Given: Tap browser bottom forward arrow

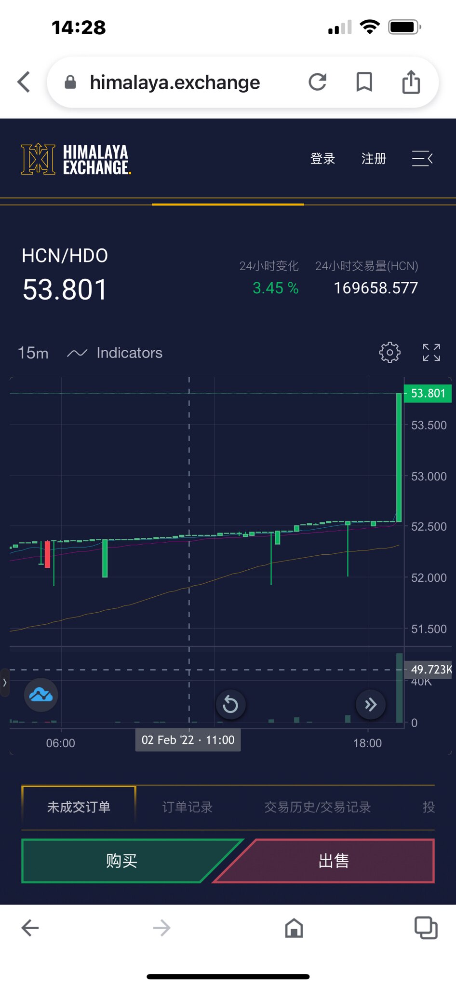Looking at the screenshot, I should pos(161,928).
